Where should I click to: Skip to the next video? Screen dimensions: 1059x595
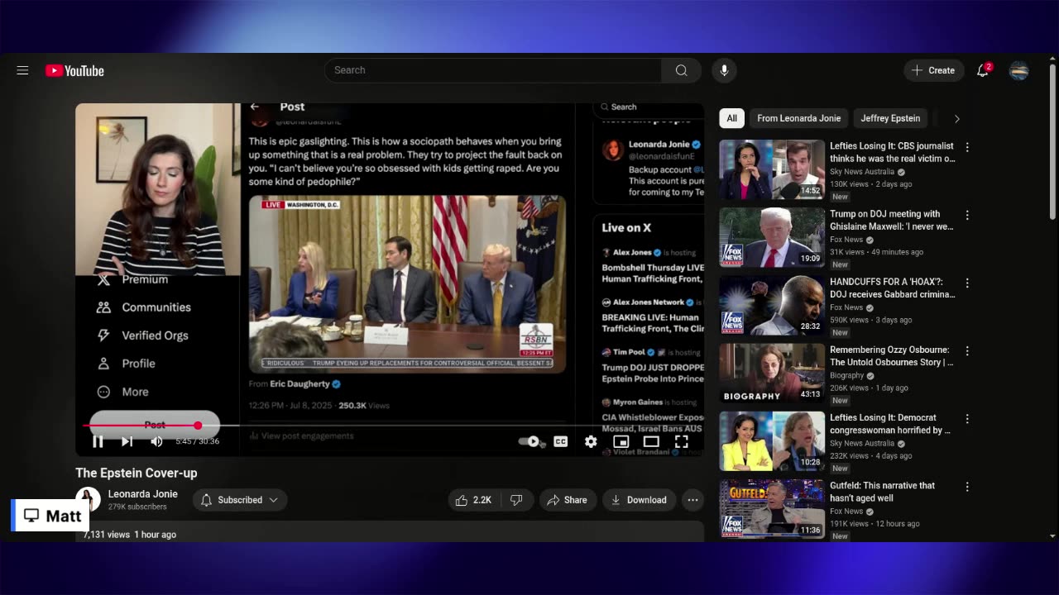point(127,441)
